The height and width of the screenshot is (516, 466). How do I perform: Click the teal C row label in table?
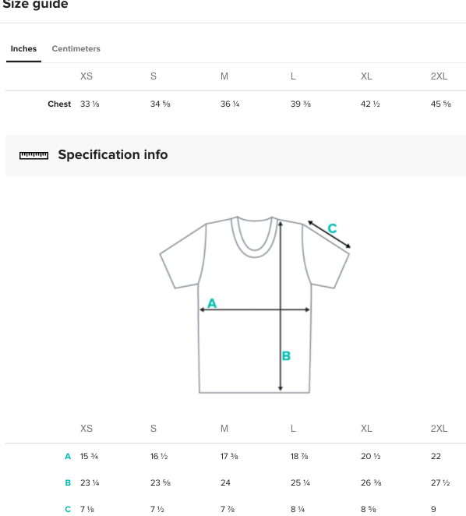[68, 509]
